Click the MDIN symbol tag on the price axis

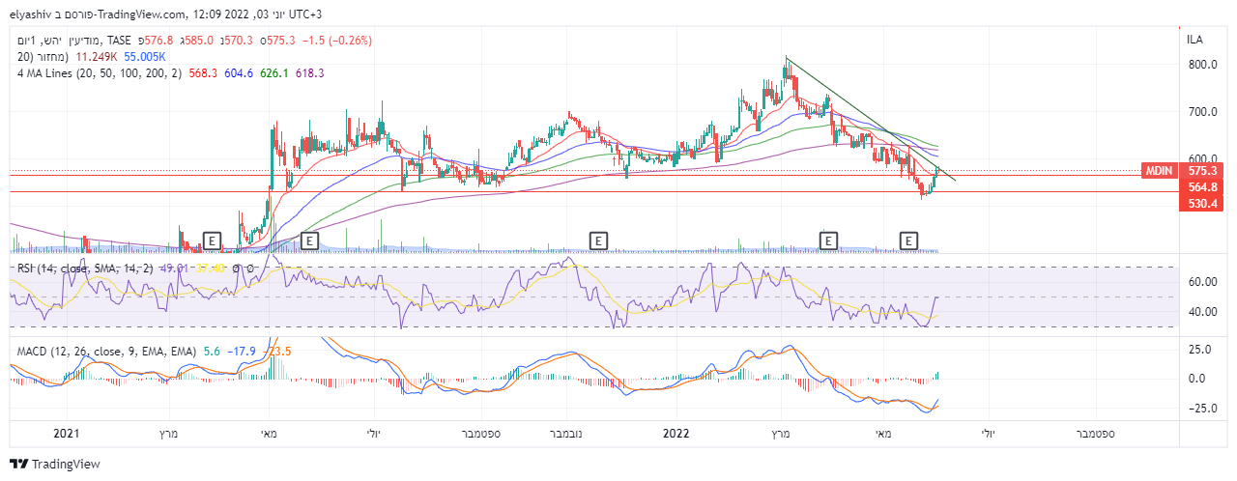1160,169
